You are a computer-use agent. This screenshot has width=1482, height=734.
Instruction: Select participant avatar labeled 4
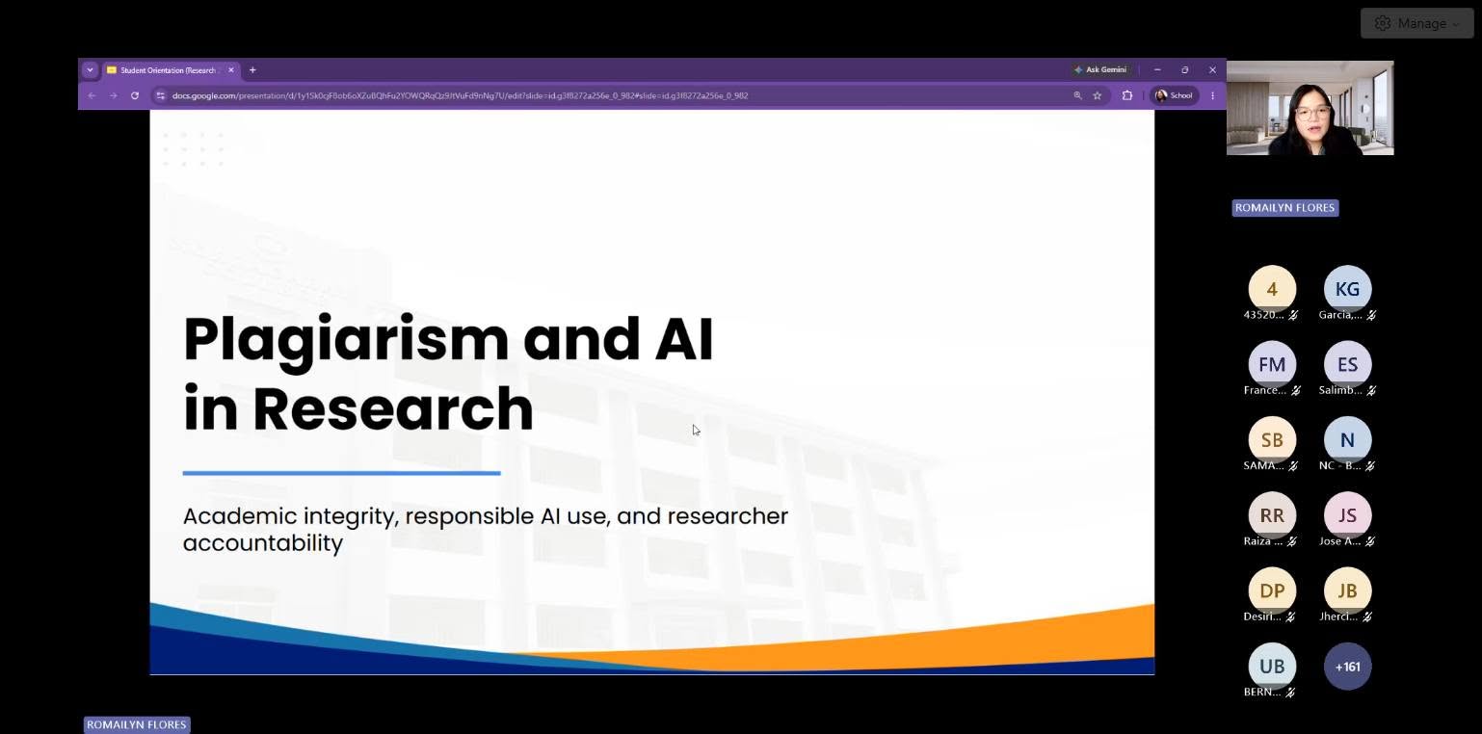[1272, 289]
